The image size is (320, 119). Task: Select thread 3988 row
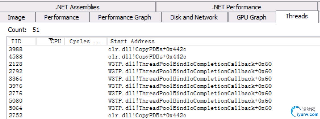[164, 49]
